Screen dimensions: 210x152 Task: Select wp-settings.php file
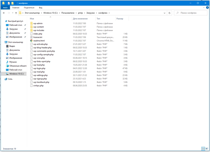pyautogui.click(x=41, y=75)
